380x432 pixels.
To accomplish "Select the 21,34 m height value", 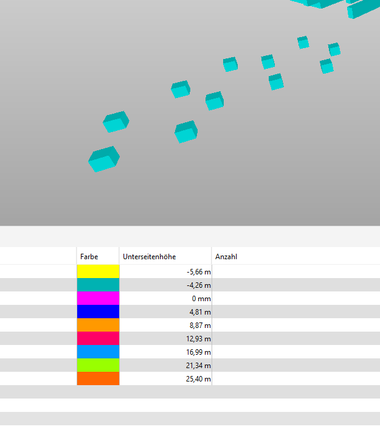I will pyautogui.click(x=198, y=365).
